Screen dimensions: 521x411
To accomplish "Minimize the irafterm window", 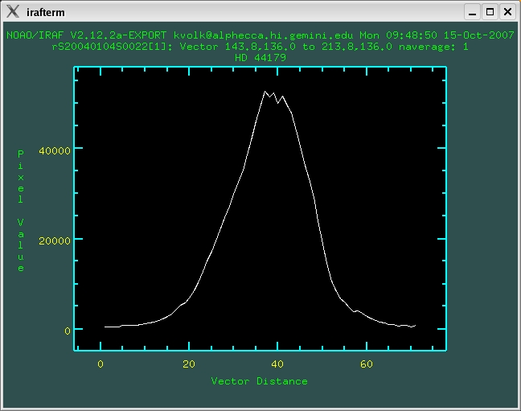I will click(x=472, y=12).
